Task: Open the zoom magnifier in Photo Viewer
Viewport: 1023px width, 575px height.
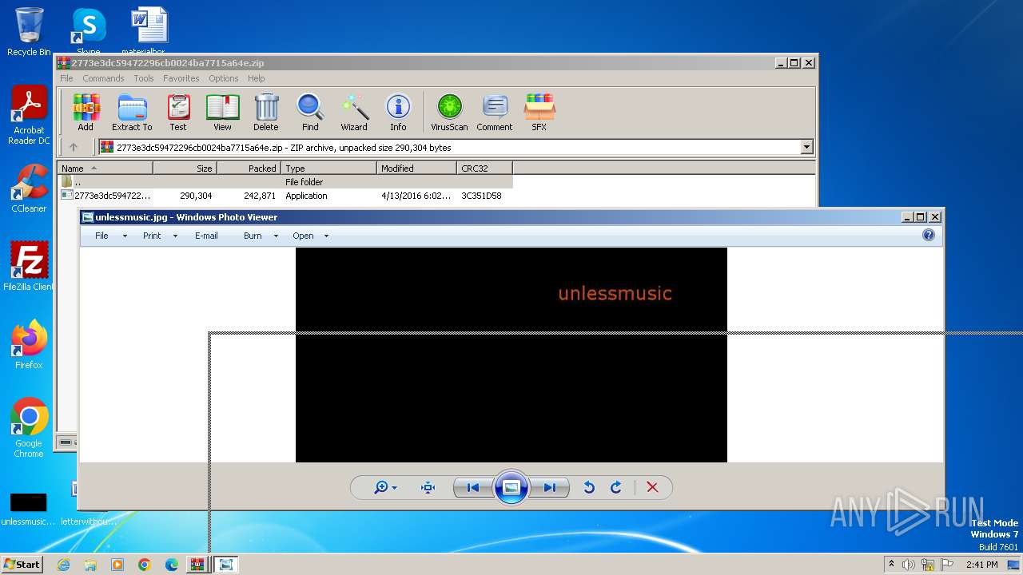Action: point(385,487)
